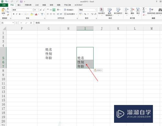Open the Developer (开发工具) tab
Image resolution: width=162 pixels, height=126 pixels.
[x=67, y=5]
